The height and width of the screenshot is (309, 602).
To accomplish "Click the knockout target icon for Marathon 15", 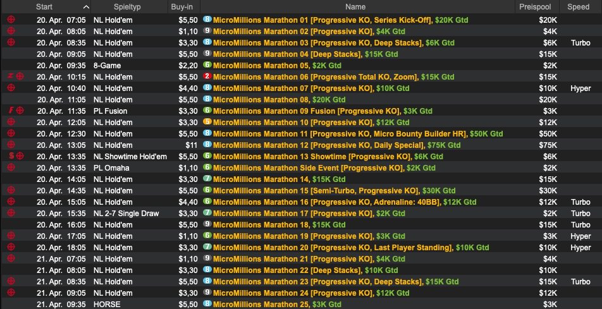I will (x=11, y=190).
